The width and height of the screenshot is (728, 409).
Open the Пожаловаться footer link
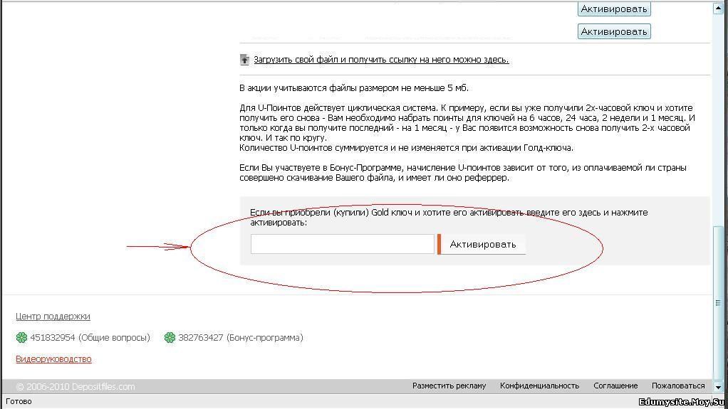click(678, 386)
